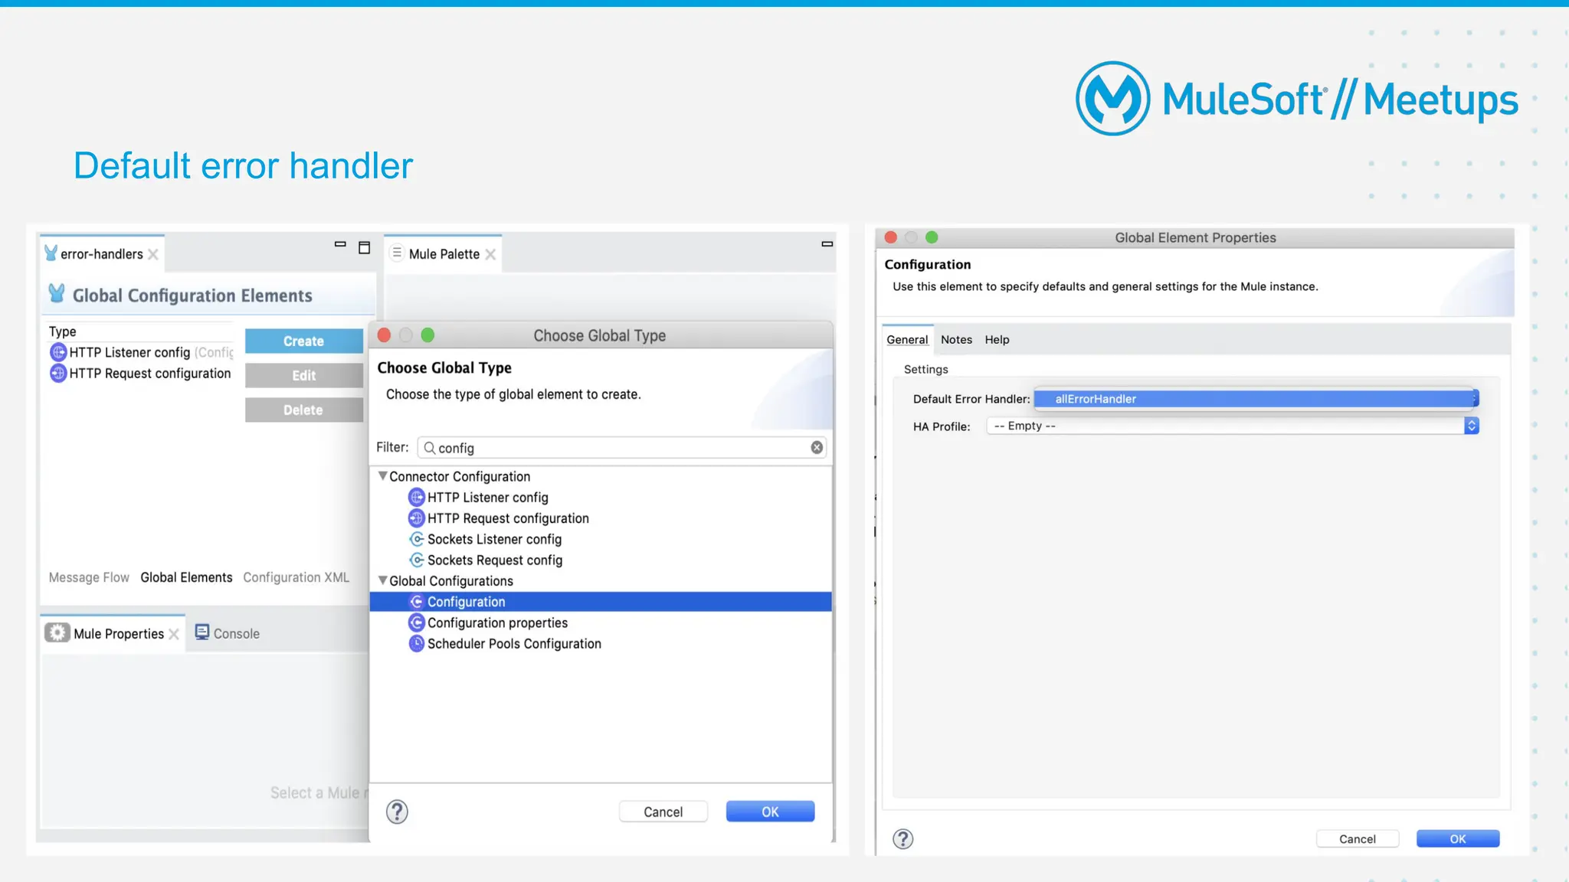
Task: Click Cancel in Choose Global Type dialog
Action: [x=663, y=812]
